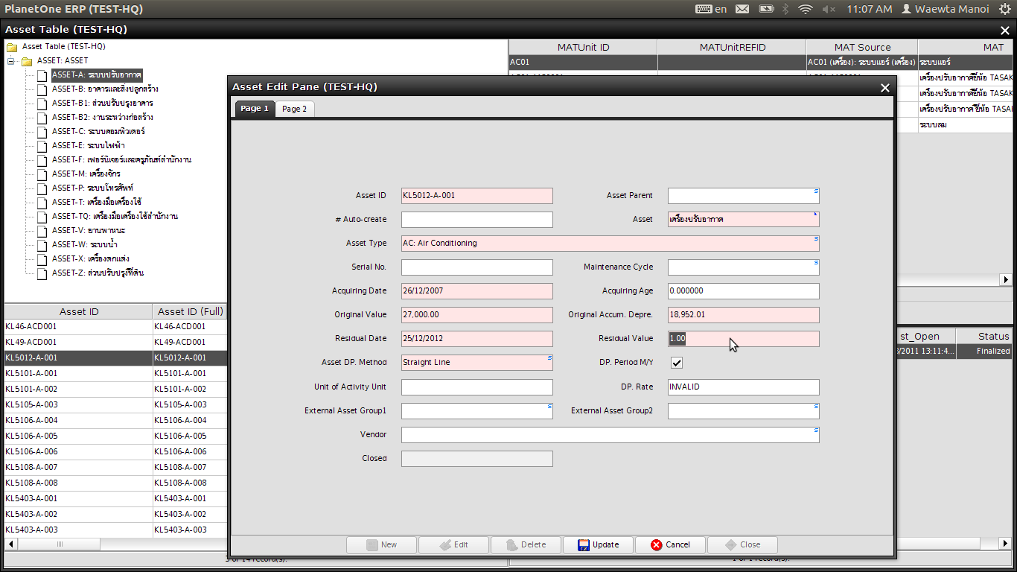Open the Maintenance Cycle lookup
The width and height of the screenshot is (1017, 572).
tap(743, 267)
